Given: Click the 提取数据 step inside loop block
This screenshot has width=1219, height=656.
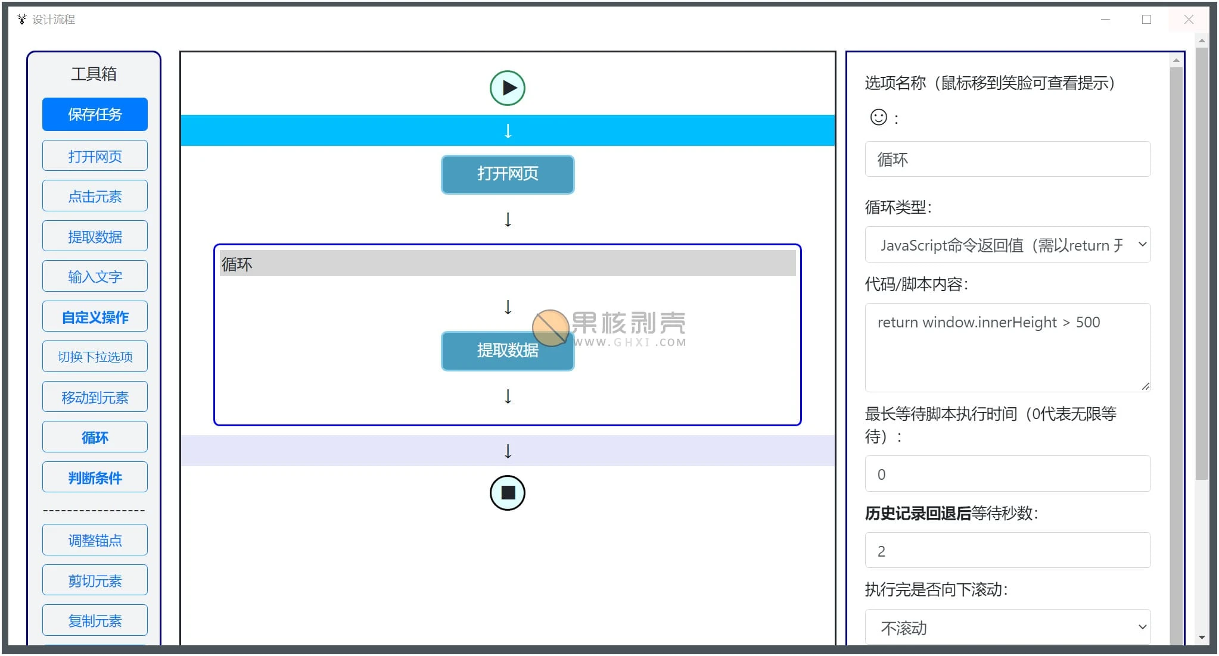Looking at the screenshot, I should (x=508, y=350).
